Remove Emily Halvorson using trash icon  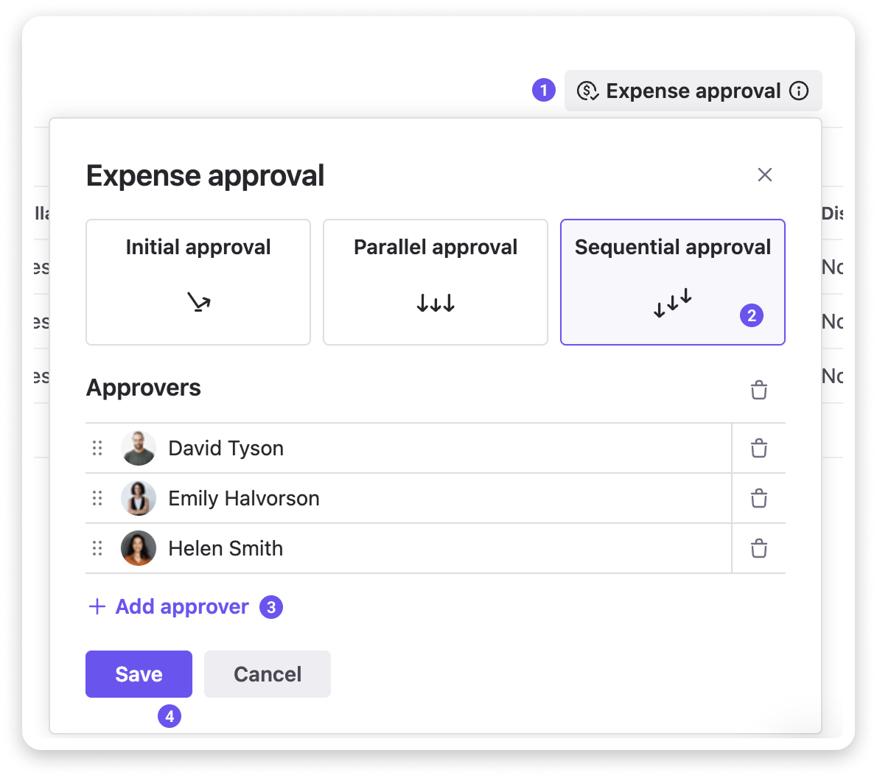[758, 498]
